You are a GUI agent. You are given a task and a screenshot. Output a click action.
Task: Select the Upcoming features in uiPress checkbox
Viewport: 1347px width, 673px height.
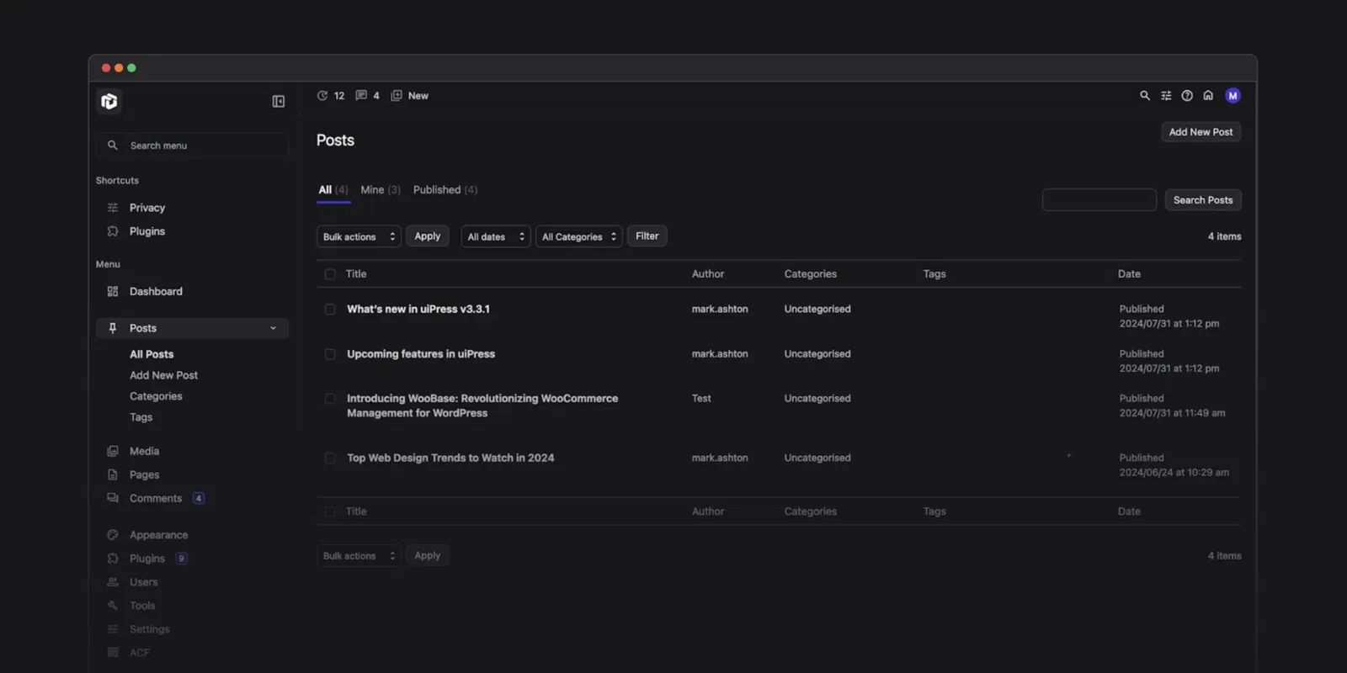tap(330, 354)
